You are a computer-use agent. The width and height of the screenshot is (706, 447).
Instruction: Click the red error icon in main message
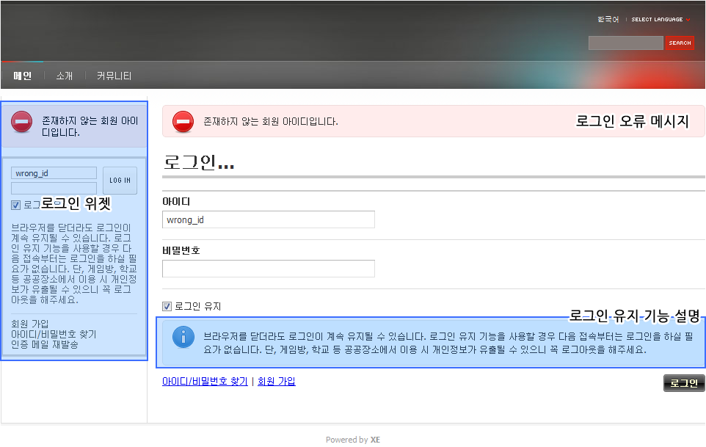pyautogui.click(x=183, y=122)
